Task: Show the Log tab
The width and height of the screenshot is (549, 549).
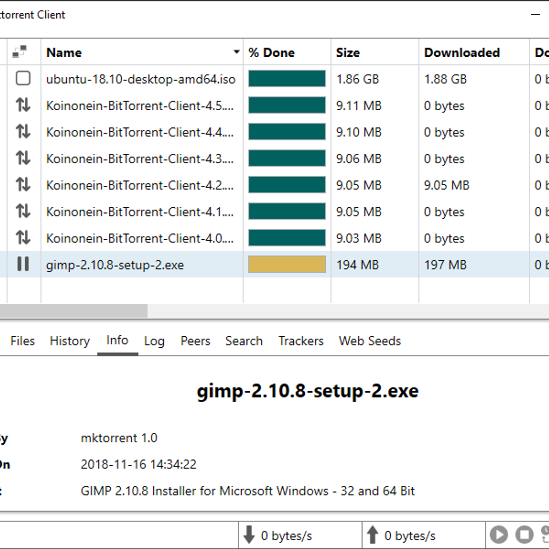Action: click(x=154, y=341)
